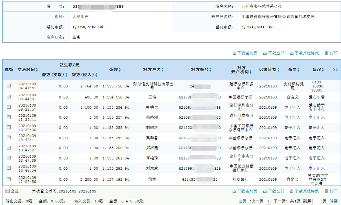
Task: Check the row for 刘鸿志
Action: 9,168
